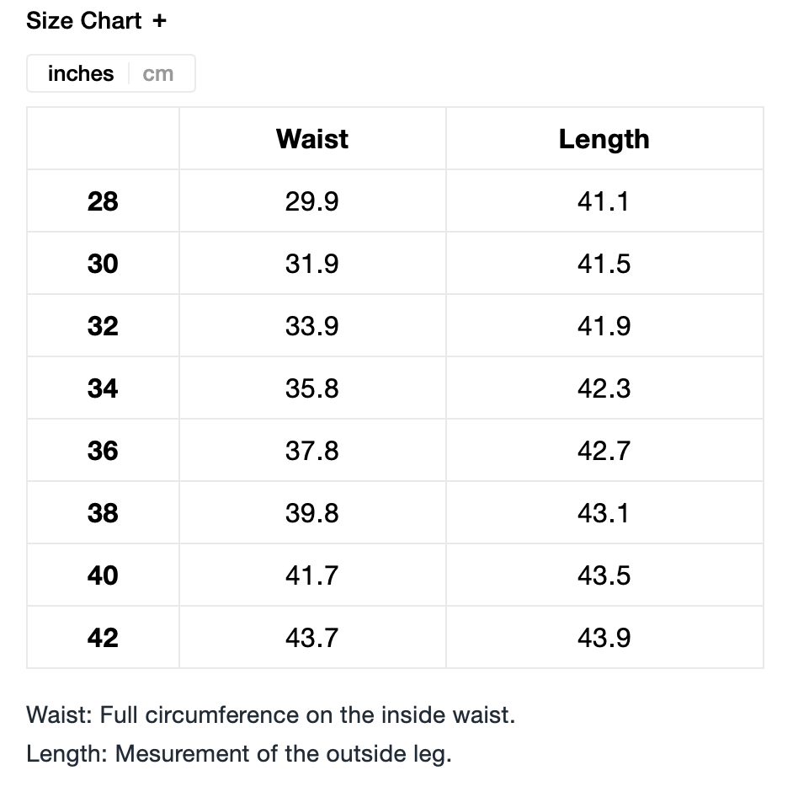Select the size 28 row label
This screenshot has height=792, width=793.
[103, 201]
